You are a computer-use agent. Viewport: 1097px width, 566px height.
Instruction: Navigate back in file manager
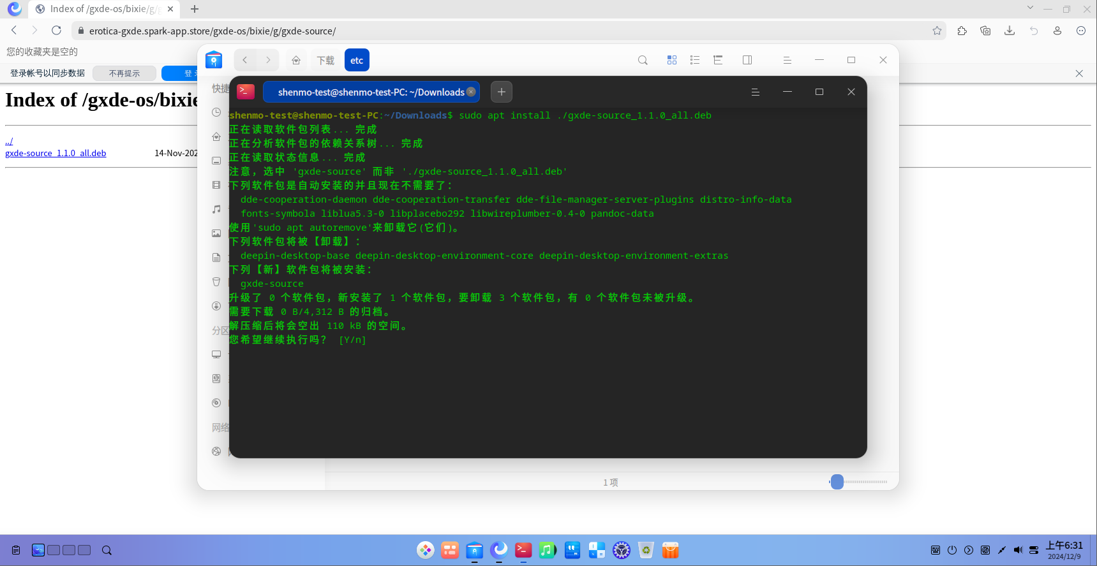(x=245, y=60)
